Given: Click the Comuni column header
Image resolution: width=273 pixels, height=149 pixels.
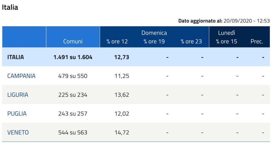Looking at the screenshot, I should click(x=73, y=42).
